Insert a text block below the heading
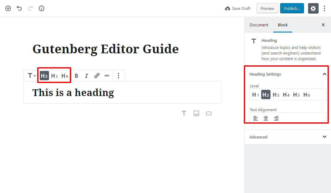Image resolution: width=331 pixels, height=193 pixels. [x=184, y=113]
